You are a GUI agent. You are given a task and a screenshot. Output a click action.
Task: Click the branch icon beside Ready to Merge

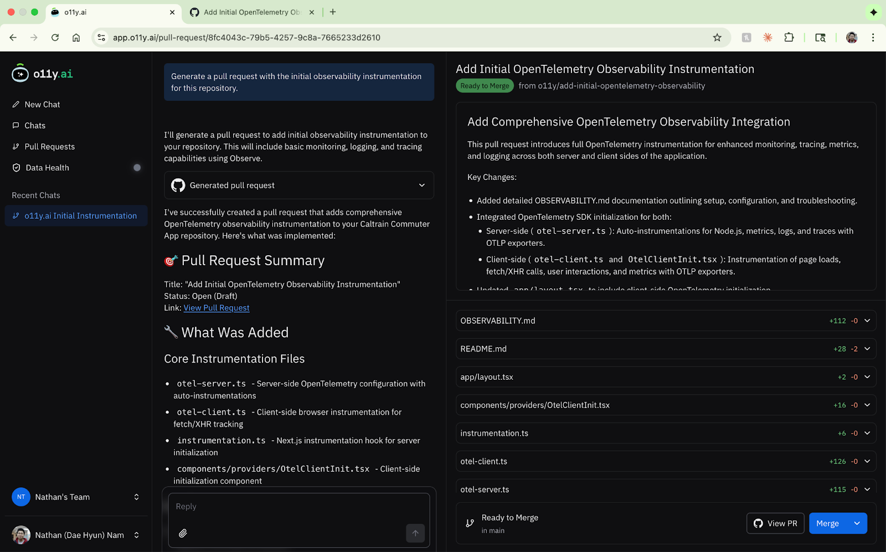point(470,523)
